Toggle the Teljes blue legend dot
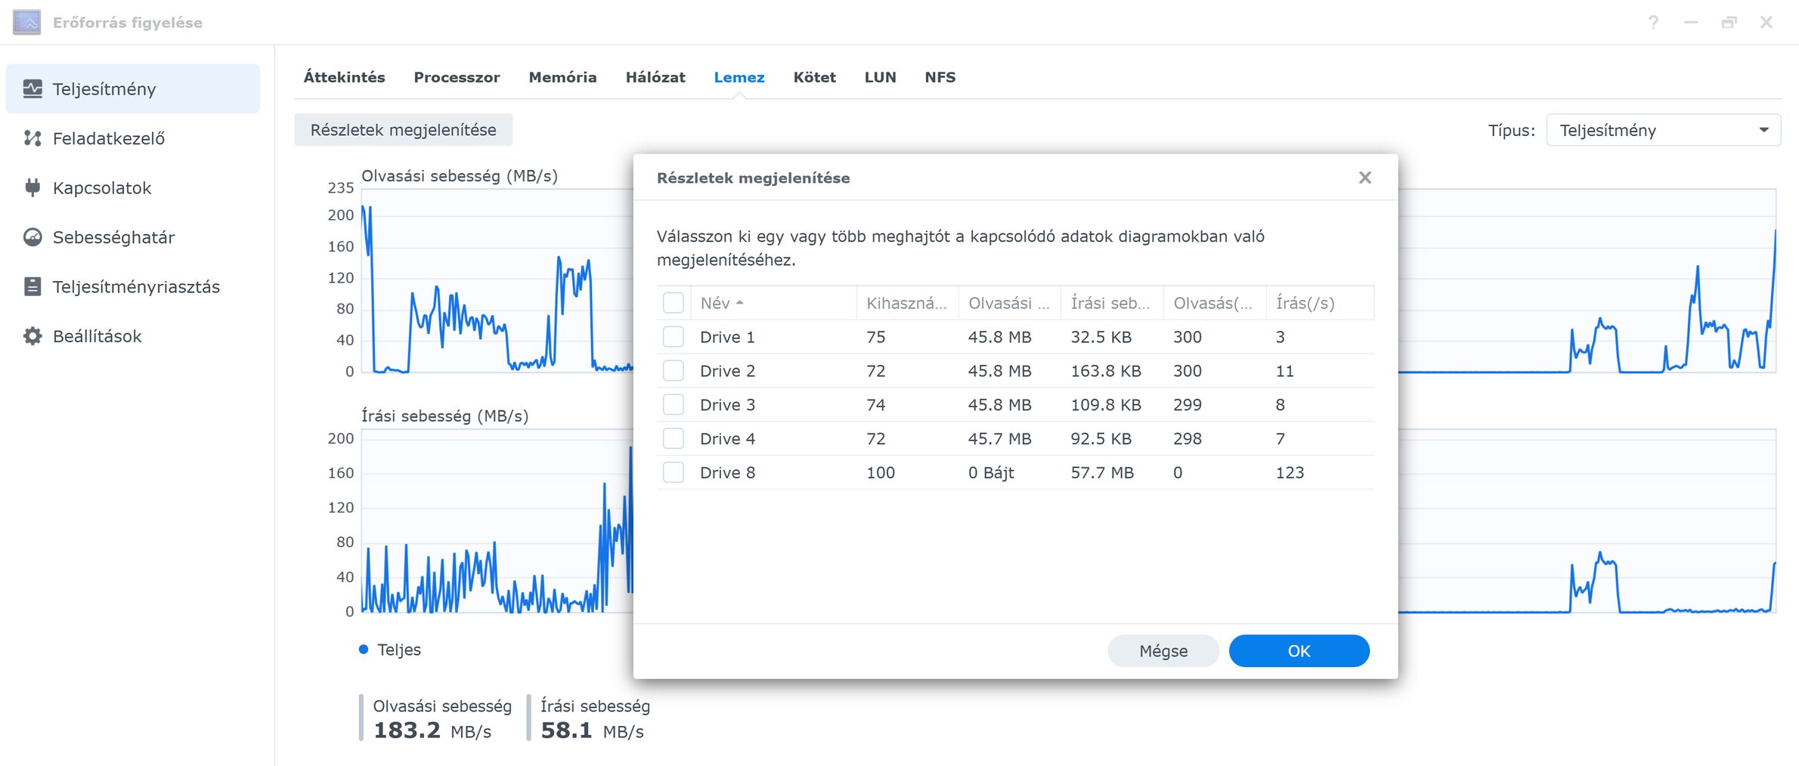This screenshot has width=1799, height=766. tap(364, 650)
